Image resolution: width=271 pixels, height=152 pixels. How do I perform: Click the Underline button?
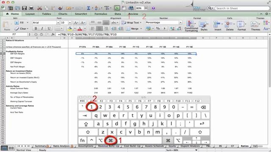pos(49,28)
